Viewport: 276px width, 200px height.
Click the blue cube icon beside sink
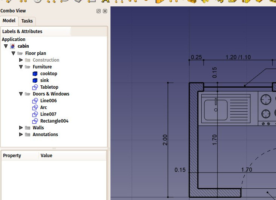[x=35, y=80]
